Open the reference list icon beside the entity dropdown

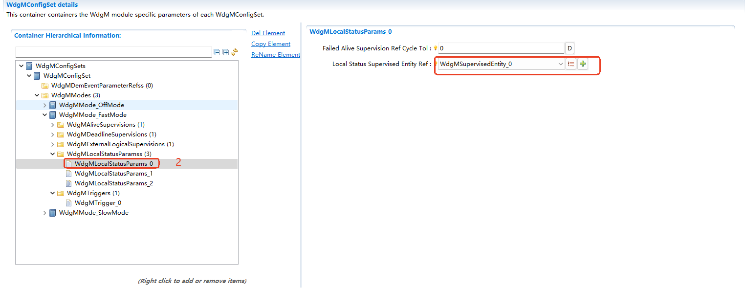pyautogui.click(x=570, y=64)
